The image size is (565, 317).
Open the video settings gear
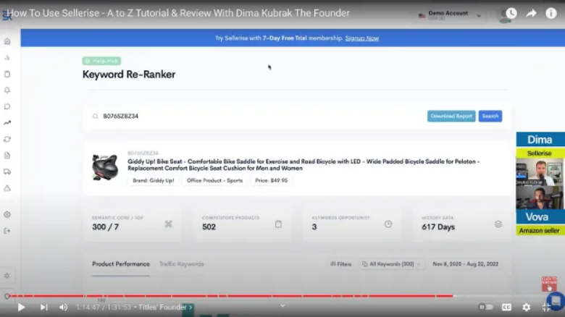[x=526, y=308]
